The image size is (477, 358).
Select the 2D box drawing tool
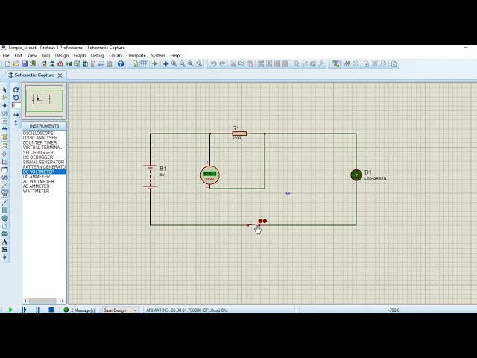5,210
